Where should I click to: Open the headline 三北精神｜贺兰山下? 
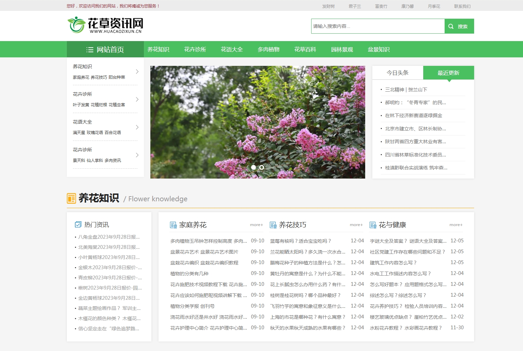tap(407, 89)
